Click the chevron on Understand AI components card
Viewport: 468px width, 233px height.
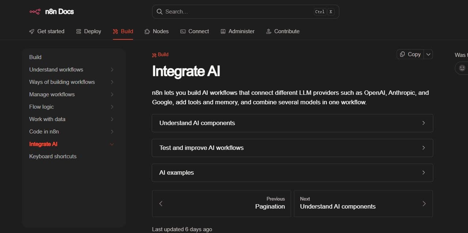[x=423, y=123]
